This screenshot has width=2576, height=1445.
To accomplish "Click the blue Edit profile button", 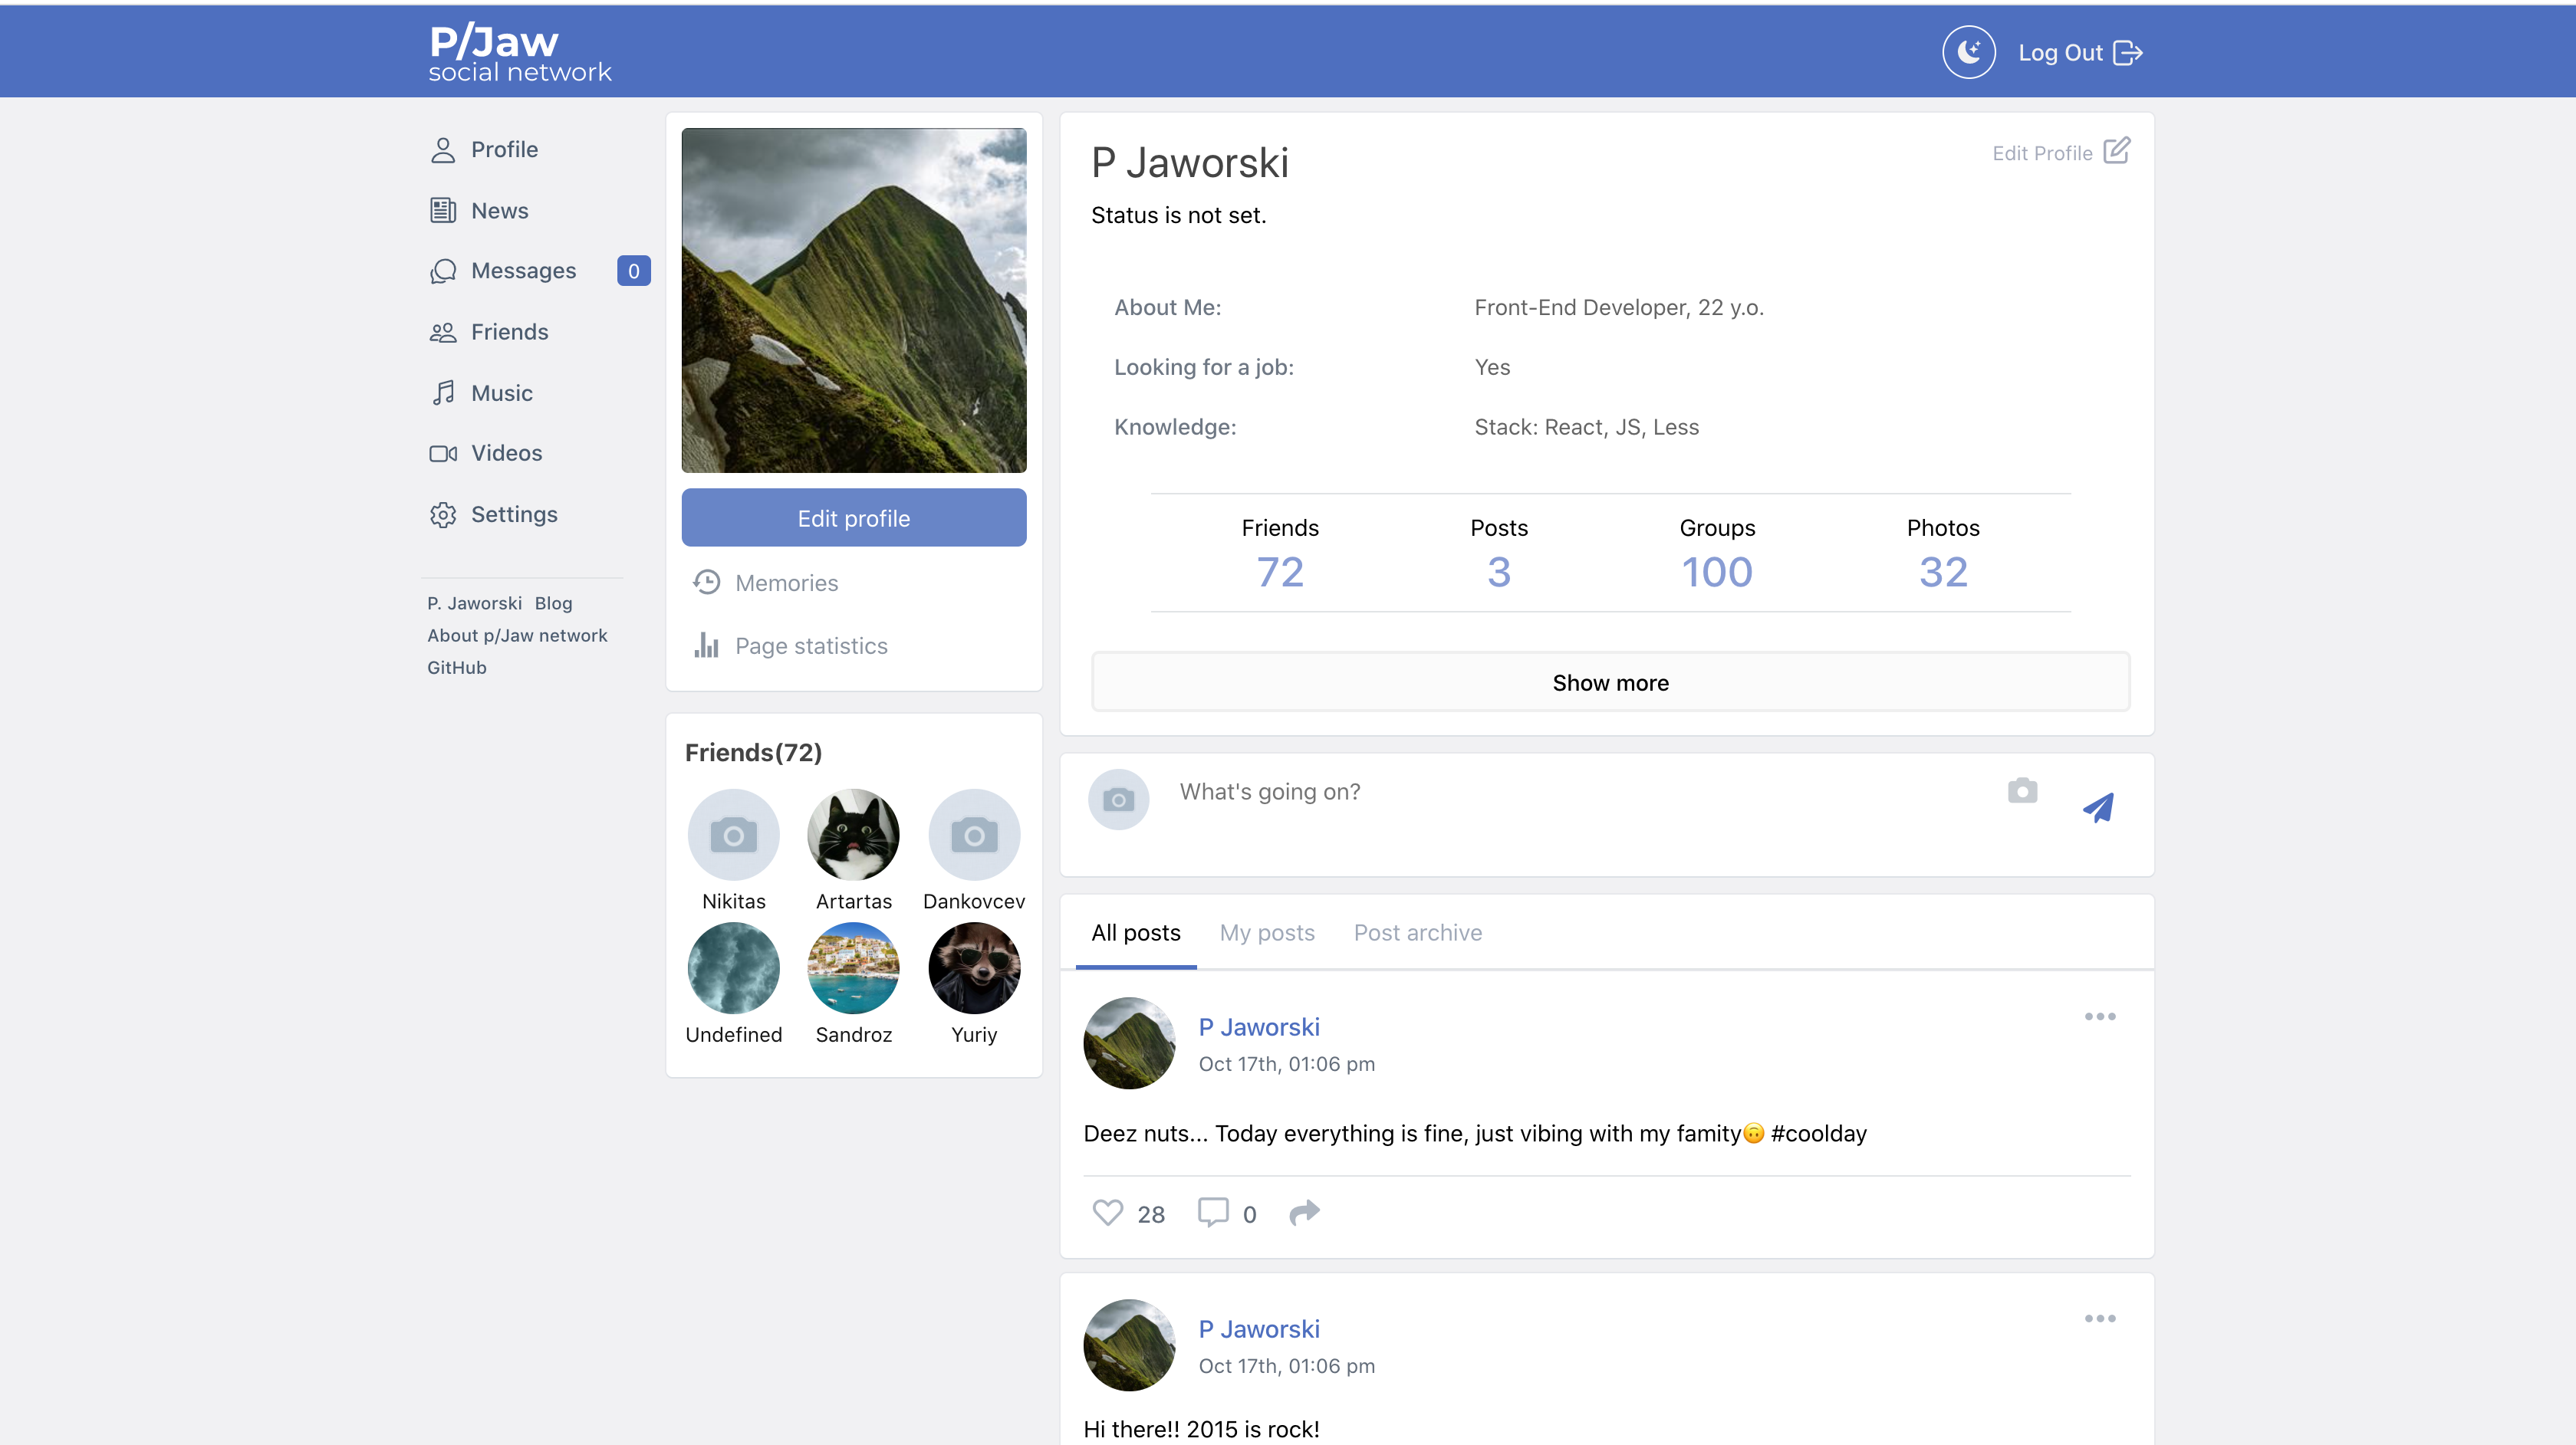I will tap(853, 517).
